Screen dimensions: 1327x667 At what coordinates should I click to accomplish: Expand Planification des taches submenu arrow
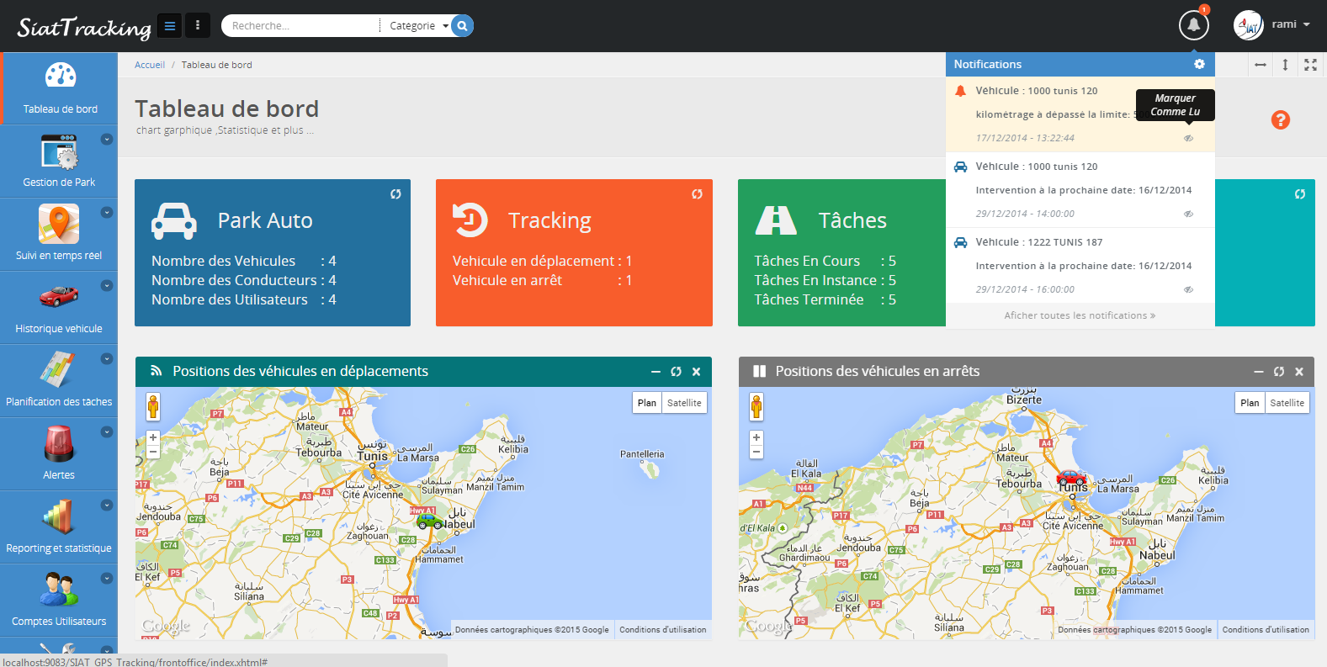click(107, 359)
